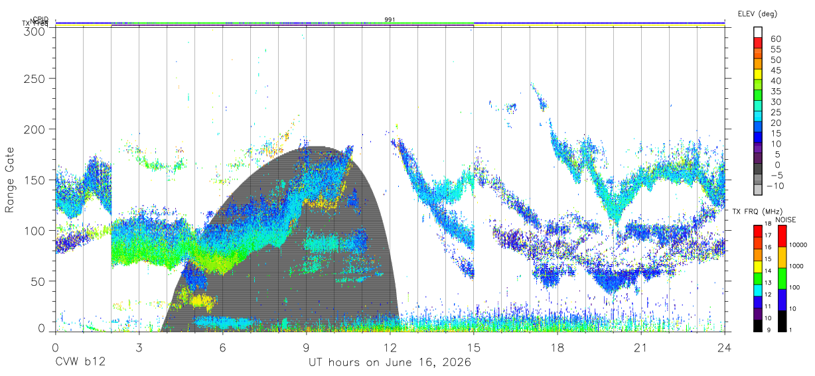Click the yellow swatch in TX FRQ legend
The height and width of the screenshot is (376, 815).
point(758,266)
